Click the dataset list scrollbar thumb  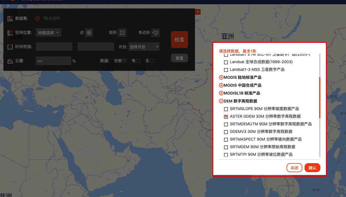point(320,97)
